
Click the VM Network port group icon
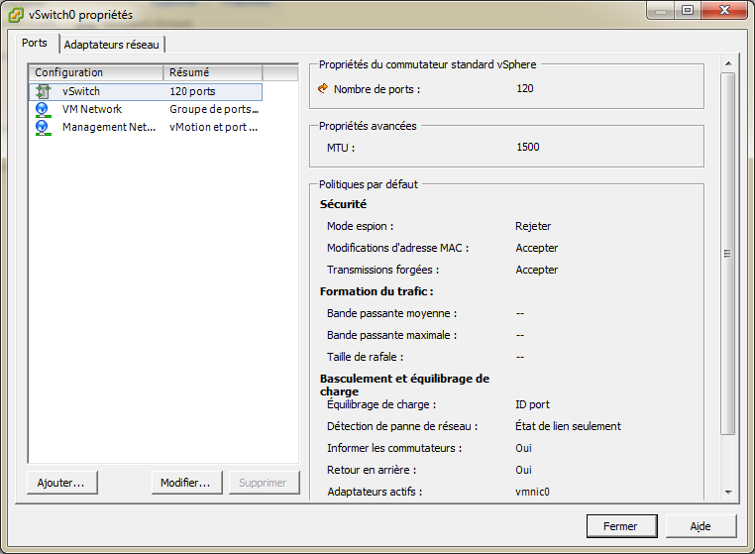point(43,110)
